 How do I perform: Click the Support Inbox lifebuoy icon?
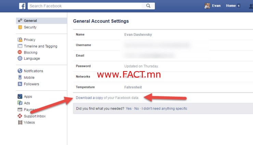pos(20,116)
